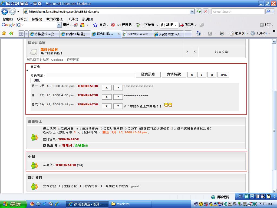
Task: Click in the Yahoo! Search box
Action: pos(238,12)
